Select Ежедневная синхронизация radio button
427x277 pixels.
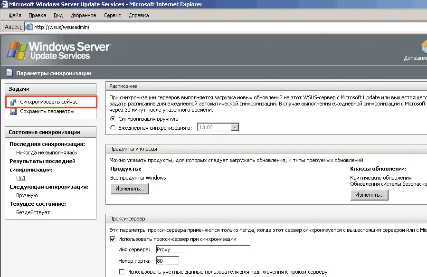tap(113, 127)
